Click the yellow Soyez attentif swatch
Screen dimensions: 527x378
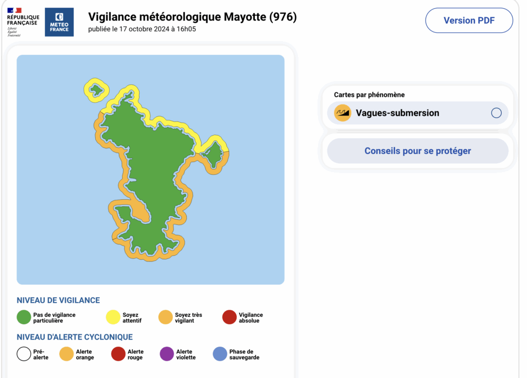pos(113,317)
